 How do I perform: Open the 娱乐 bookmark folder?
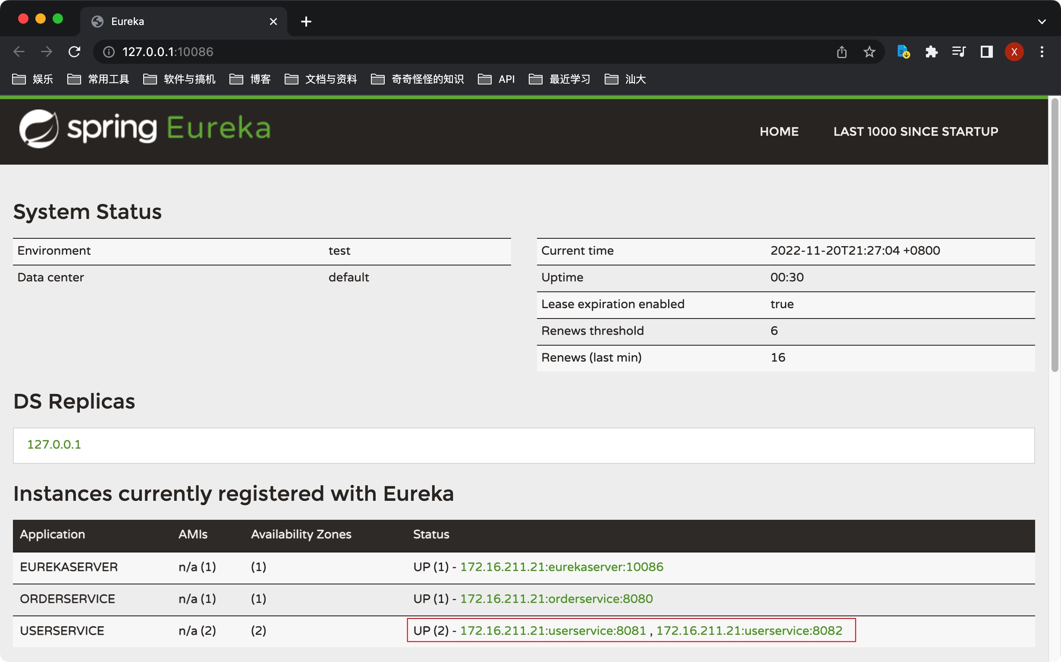32,79
